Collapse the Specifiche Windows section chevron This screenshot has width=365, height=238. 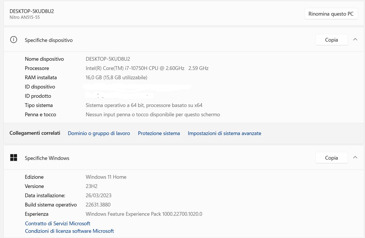[355, 157]
